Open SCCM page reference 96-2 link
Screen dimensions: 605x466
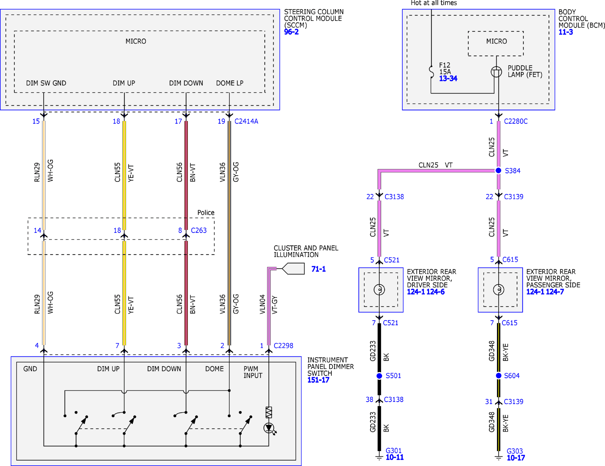pyautogui.click(x=291, y=32)
